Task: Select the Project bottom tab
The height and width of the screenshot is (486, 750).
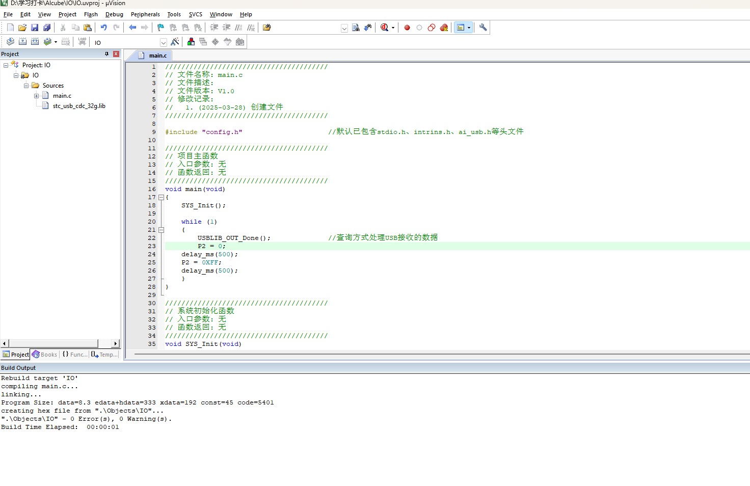Action: tap(16, 355)
